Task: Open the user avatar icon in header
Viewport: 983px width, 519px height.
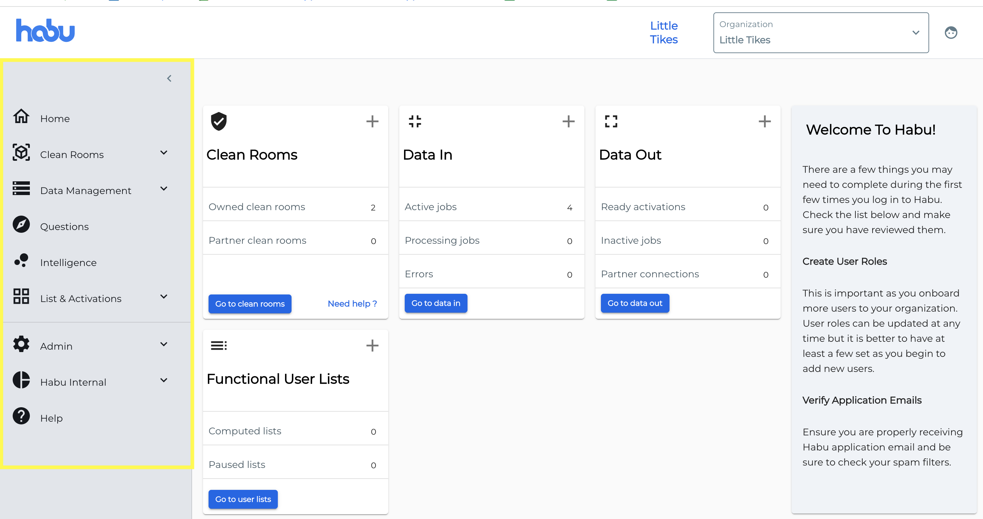Action: click(x=950, y=33)
